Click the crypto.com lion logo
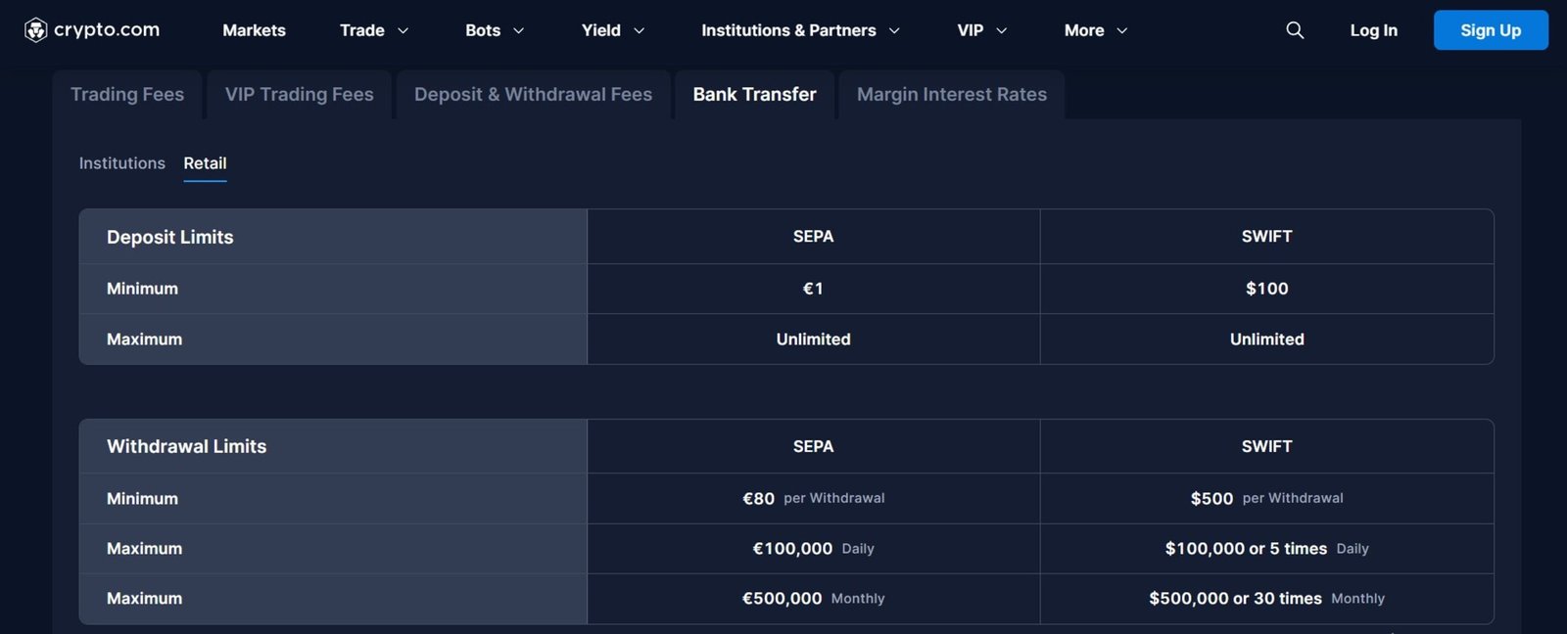Screen dimensions: 1567x634 coord(36,30)
